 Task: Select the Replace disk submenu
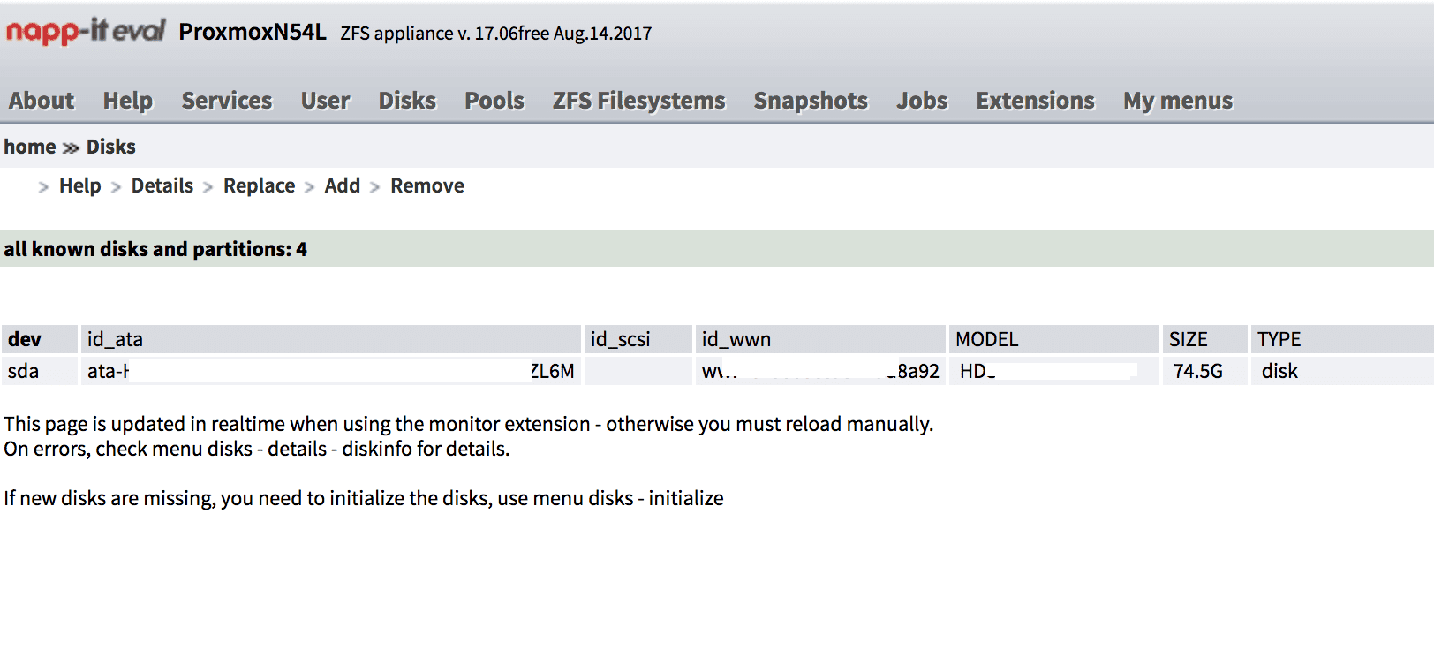pos(259,185)
